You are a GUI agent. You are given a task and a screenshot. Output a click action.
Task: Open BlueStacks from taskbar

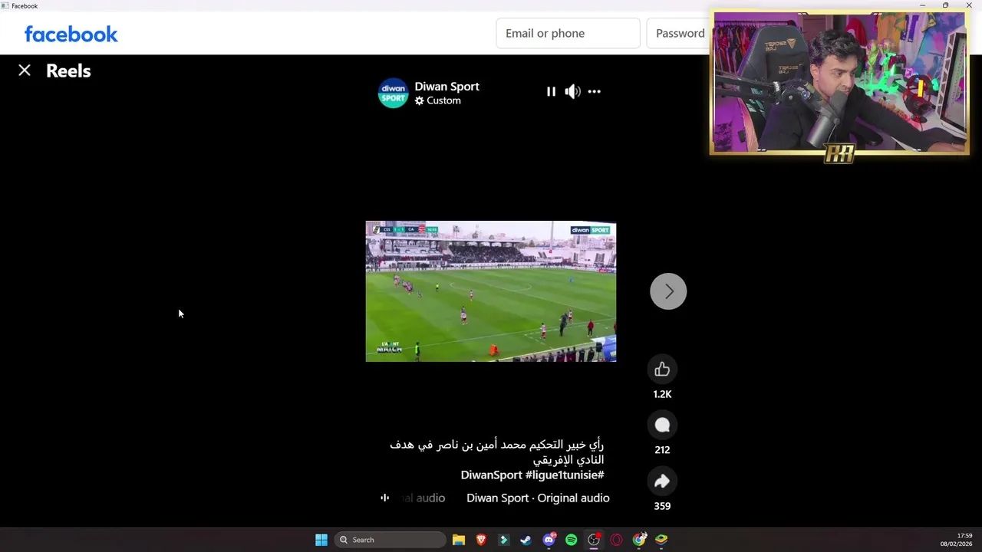click(x=661, y=540)
